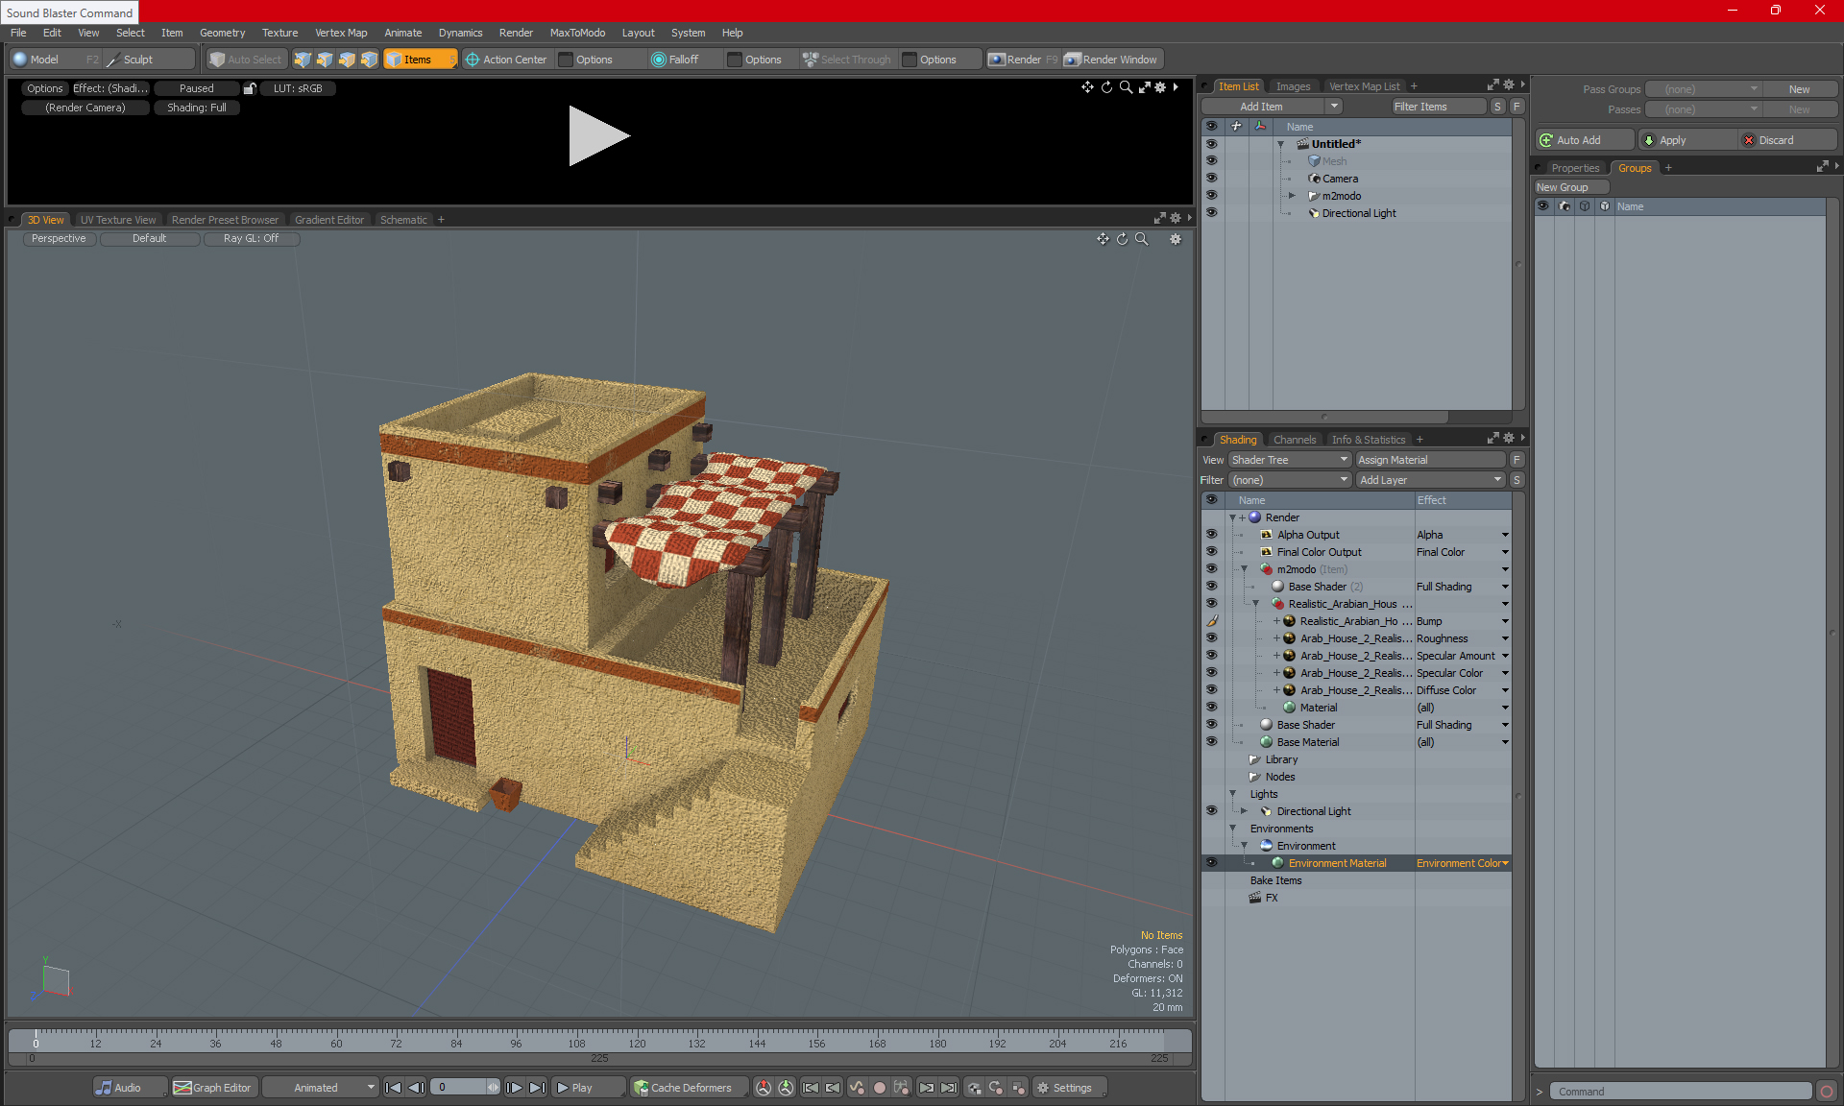Click the Render F9 button
The height and width of the screenshot is (1106, 1844).
[1023, 60]
